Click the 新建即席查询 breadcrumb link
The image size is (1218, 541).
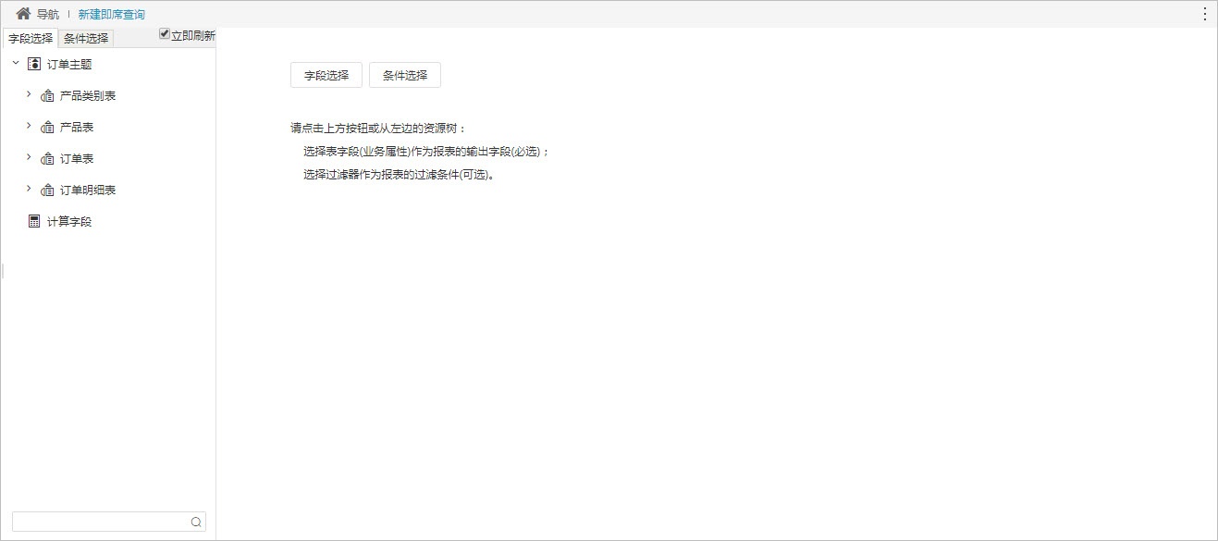[x=112, y=15]
